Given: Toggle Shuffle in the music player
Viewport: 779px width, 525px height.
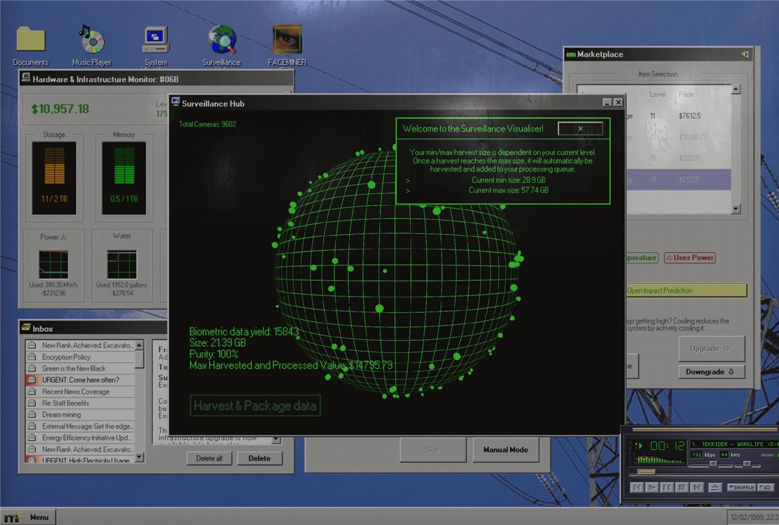Looking at the screenshot, I should [741, 487].
